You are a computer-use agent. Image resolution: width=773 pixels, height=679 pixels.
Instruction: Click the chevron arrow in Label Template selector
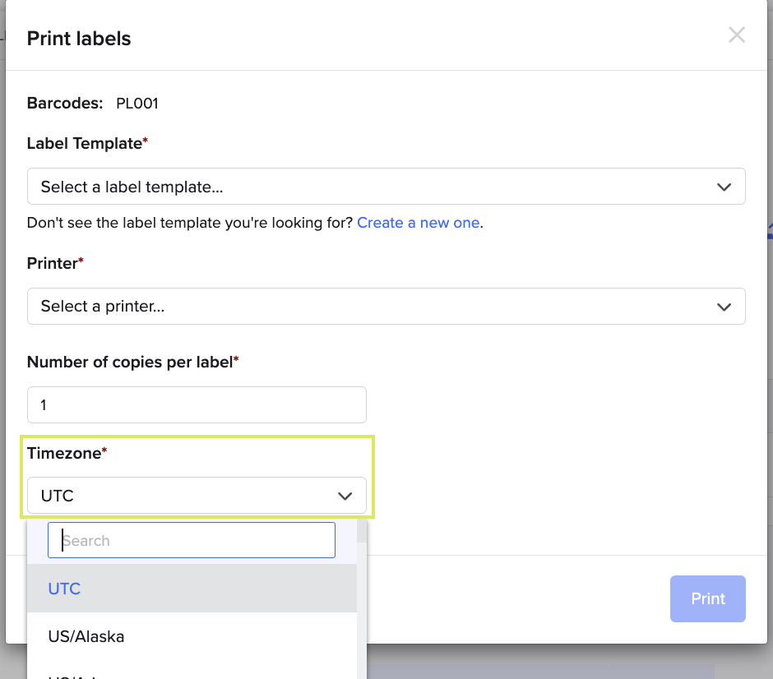pos(724,187)
